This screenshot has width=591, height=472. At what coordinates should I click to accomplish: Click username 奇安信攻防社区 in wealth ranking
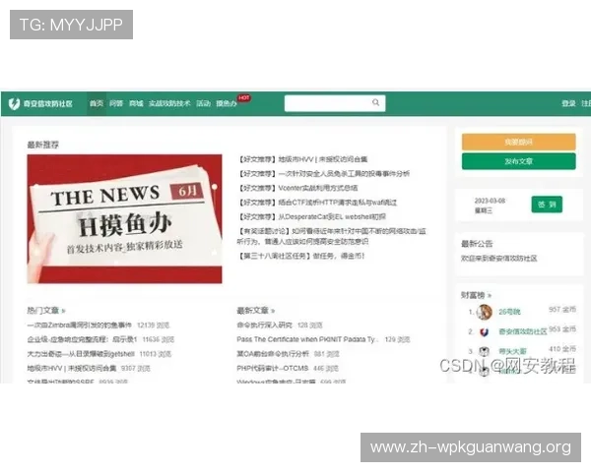[522, 331]
